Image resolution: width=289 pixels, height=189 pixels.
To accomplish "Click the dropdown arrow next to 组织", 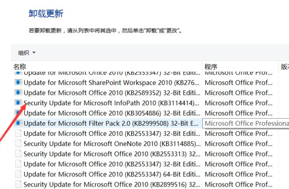I will click(34, 53).
